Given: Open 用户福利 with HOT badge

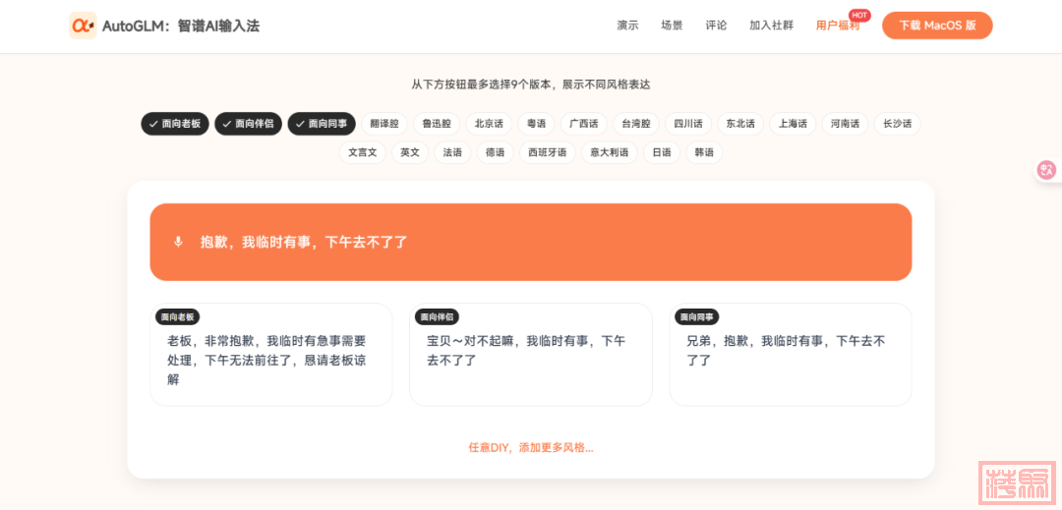Looking at the screenshot, I should point(837,26).
